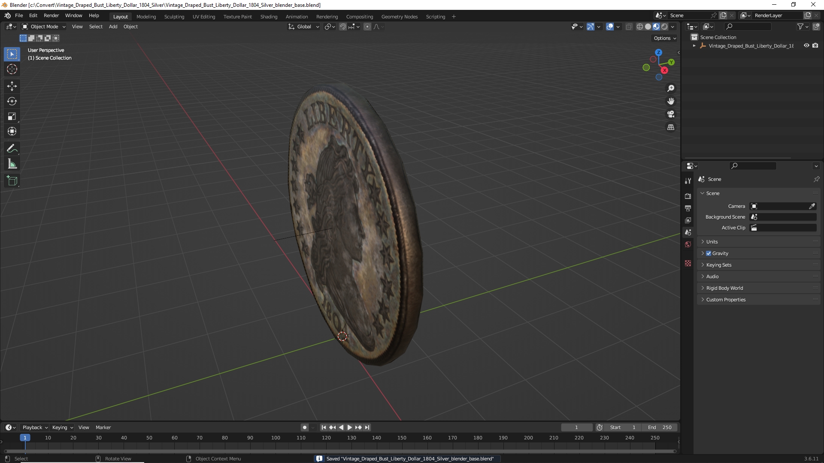Select the Transform tool

(12, 131)
